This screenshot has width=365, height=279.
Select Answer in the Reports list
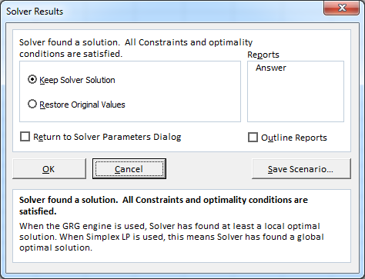271,68
